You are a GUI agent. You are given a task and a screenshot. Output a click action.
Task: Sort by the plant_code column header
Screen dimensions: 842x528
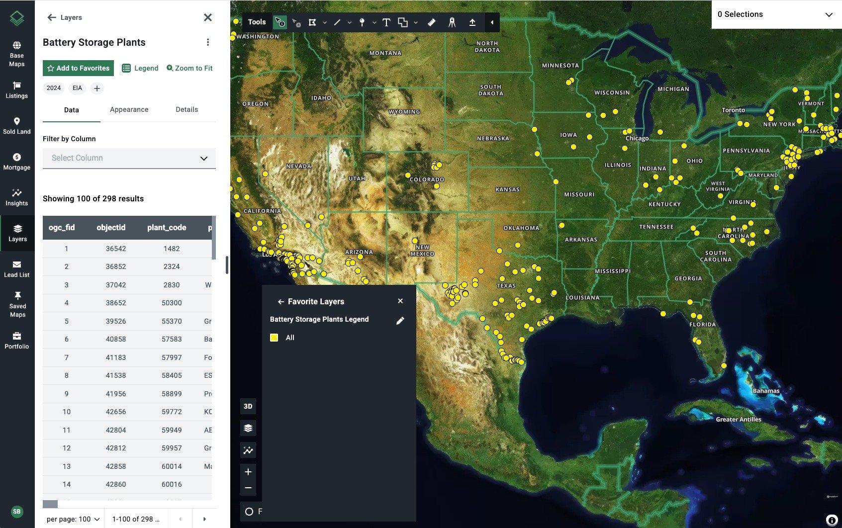point(167,228)
